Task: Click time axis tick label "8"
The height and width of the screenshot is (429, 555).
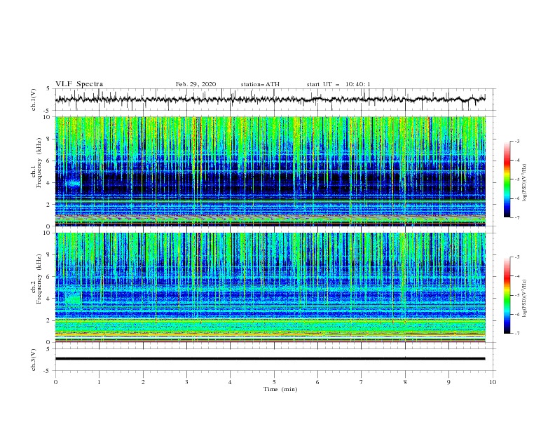Action: 405,382
